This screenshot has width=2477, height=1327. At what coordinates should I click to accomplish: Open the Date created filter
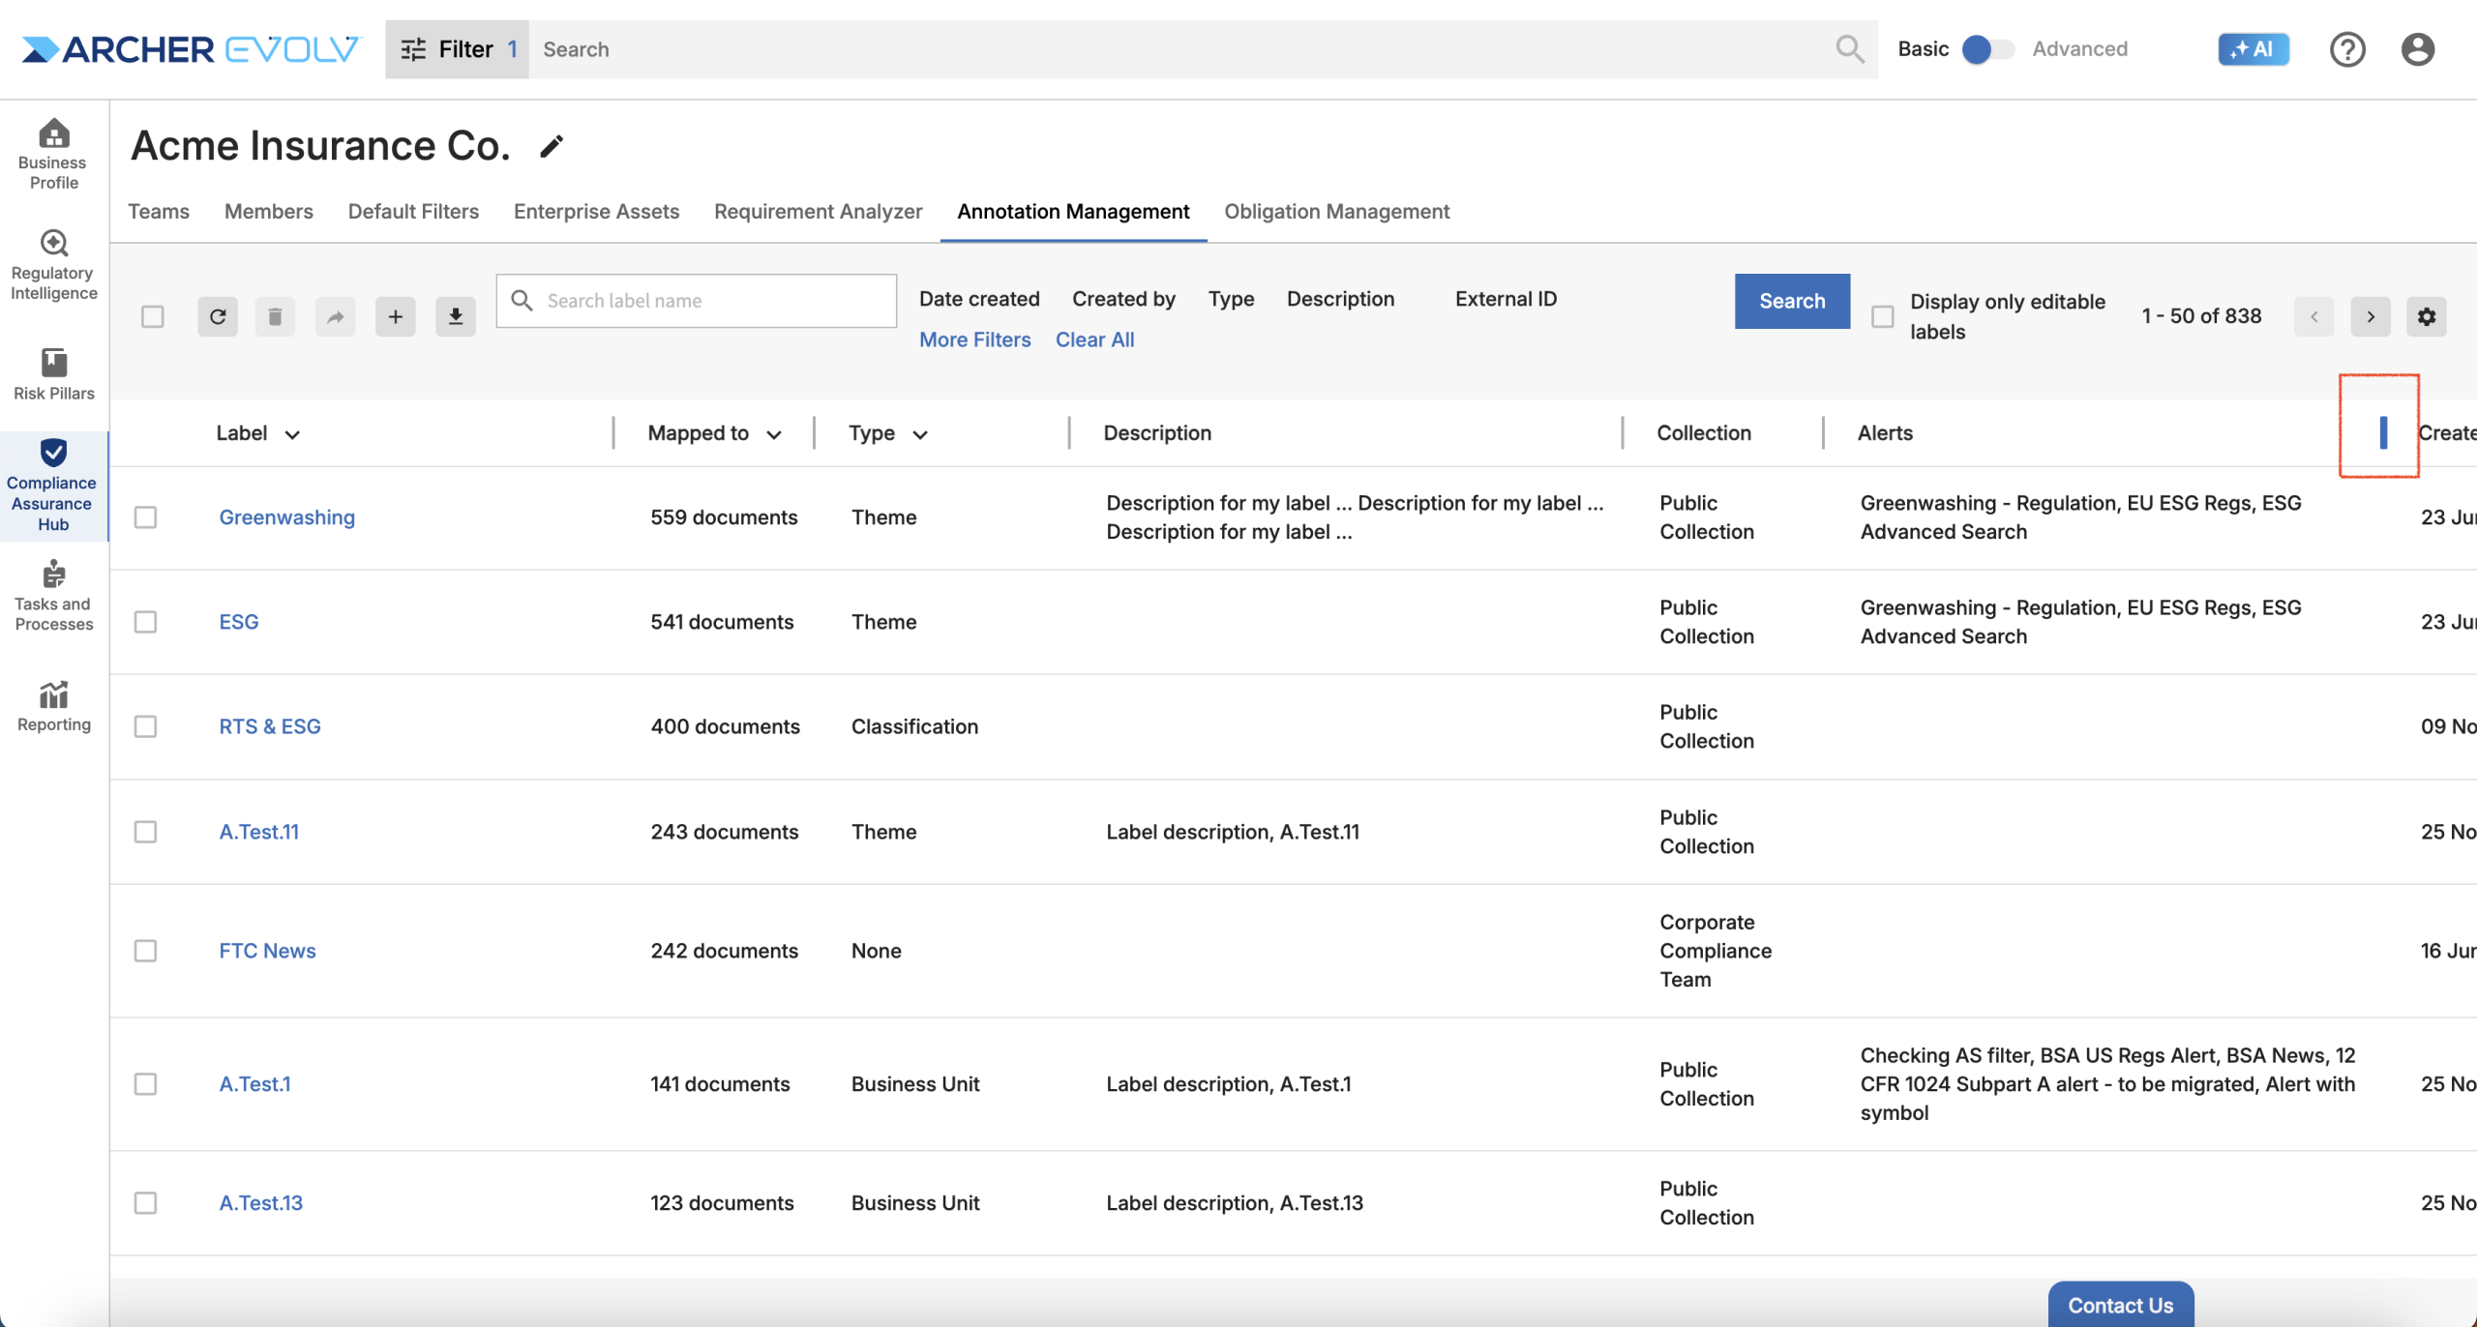[979, 299]
